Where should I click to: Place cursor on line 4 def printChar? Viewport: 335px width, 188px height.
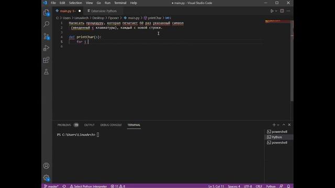click(85, 37)
